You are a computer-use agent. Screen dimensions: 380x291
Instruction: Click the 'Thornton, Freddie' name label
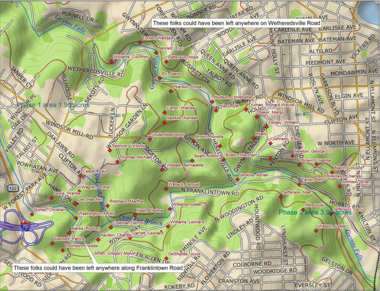point(82,246)
